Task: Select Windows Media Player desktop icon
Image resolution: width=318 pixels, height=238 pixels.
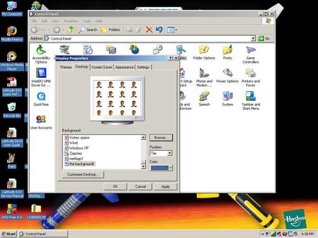Action: [x=12, y=61]
